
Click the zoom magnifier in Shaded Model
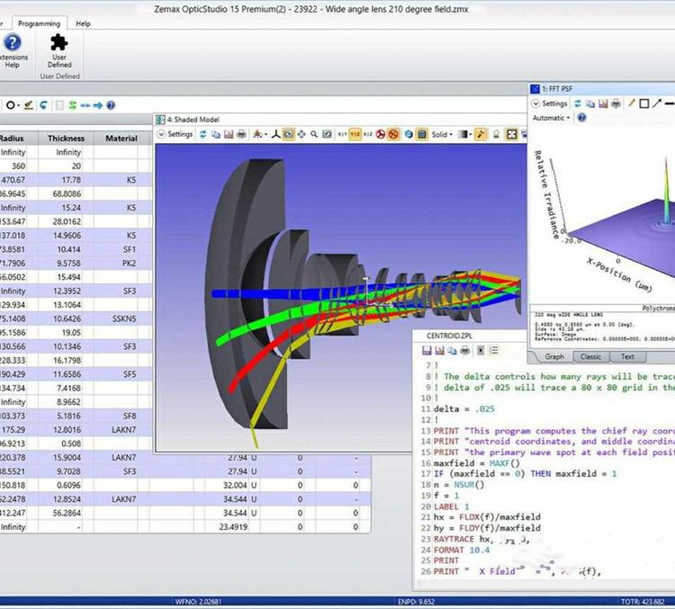click(314, 134)
